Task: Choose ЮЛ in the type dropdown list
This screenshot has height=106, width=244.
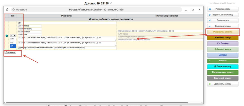Action: tap(12, 39)
